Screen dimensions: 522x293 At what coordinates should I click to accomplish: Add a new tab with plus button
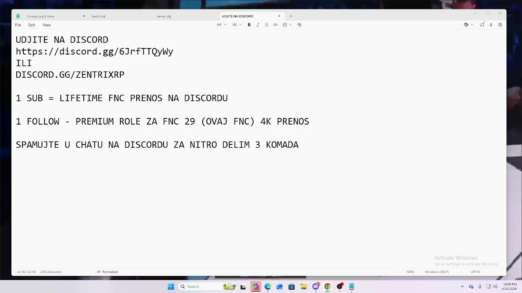[x=291, y=16]
